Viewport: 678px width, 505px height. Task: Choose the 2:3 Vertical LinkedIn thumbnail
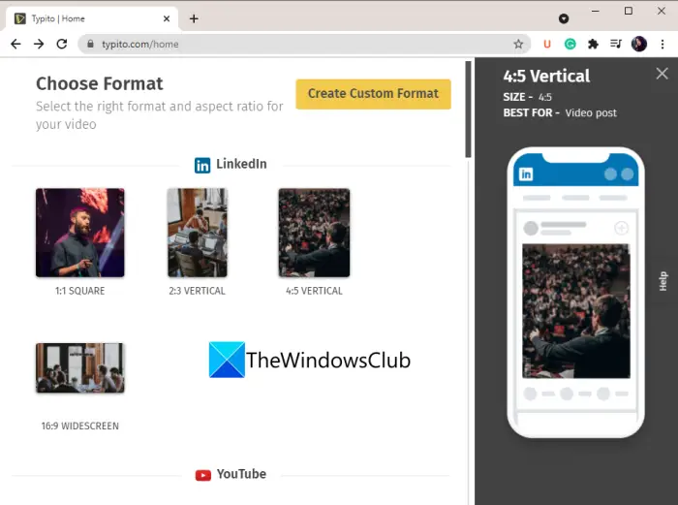coord(198,233)
